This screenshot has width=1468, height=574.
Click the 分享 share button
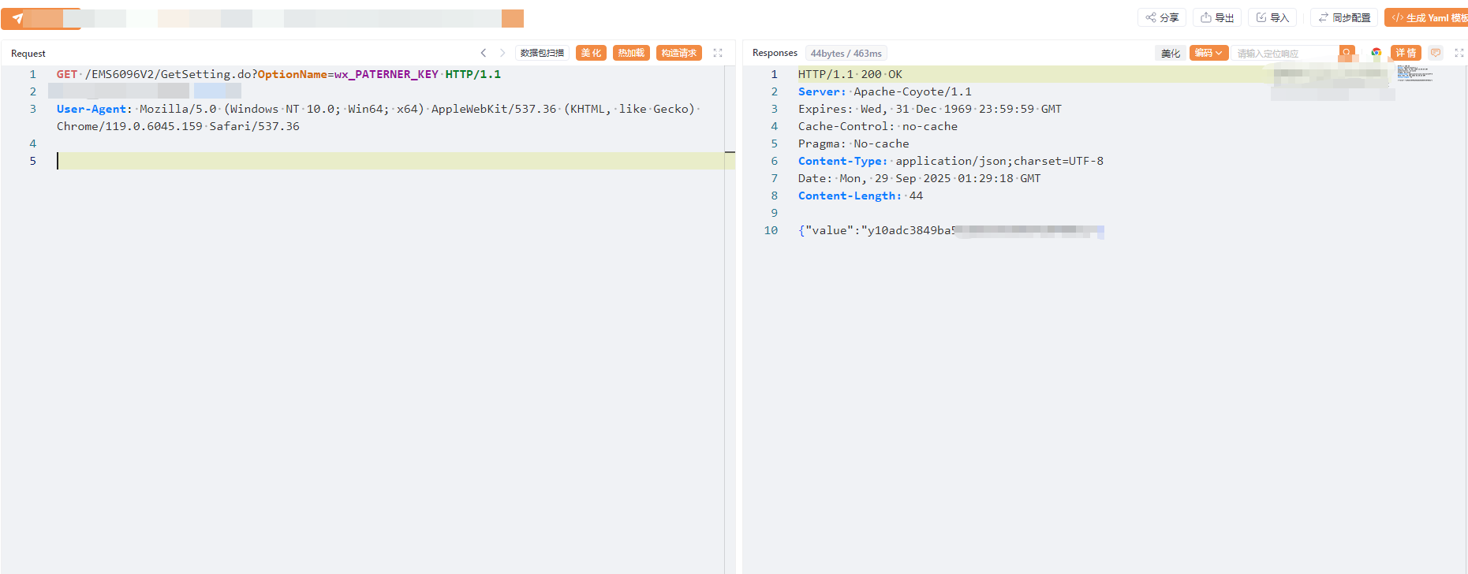(1162, 17)
